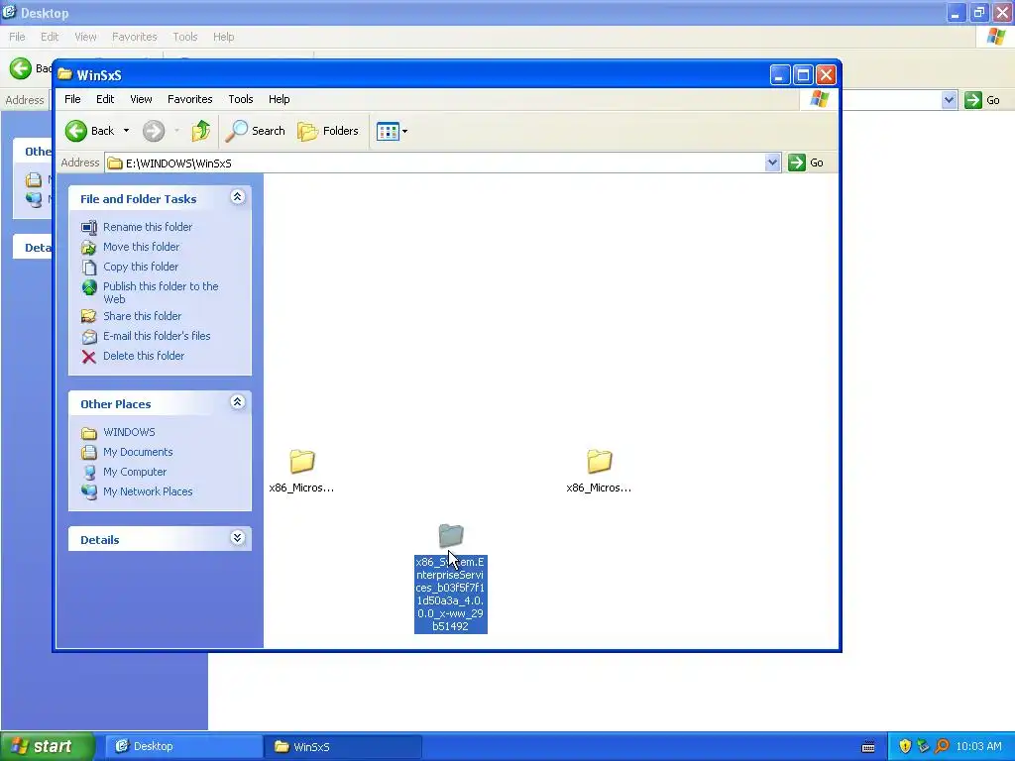The image size is (1015, 761).
Task: Click the greyed Forward arrow in WinSxS
Action: click(x=154, y=131)
